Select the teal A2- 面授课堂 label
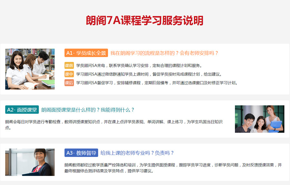Screen dimensions: 290x185 [x=22, y=110]
